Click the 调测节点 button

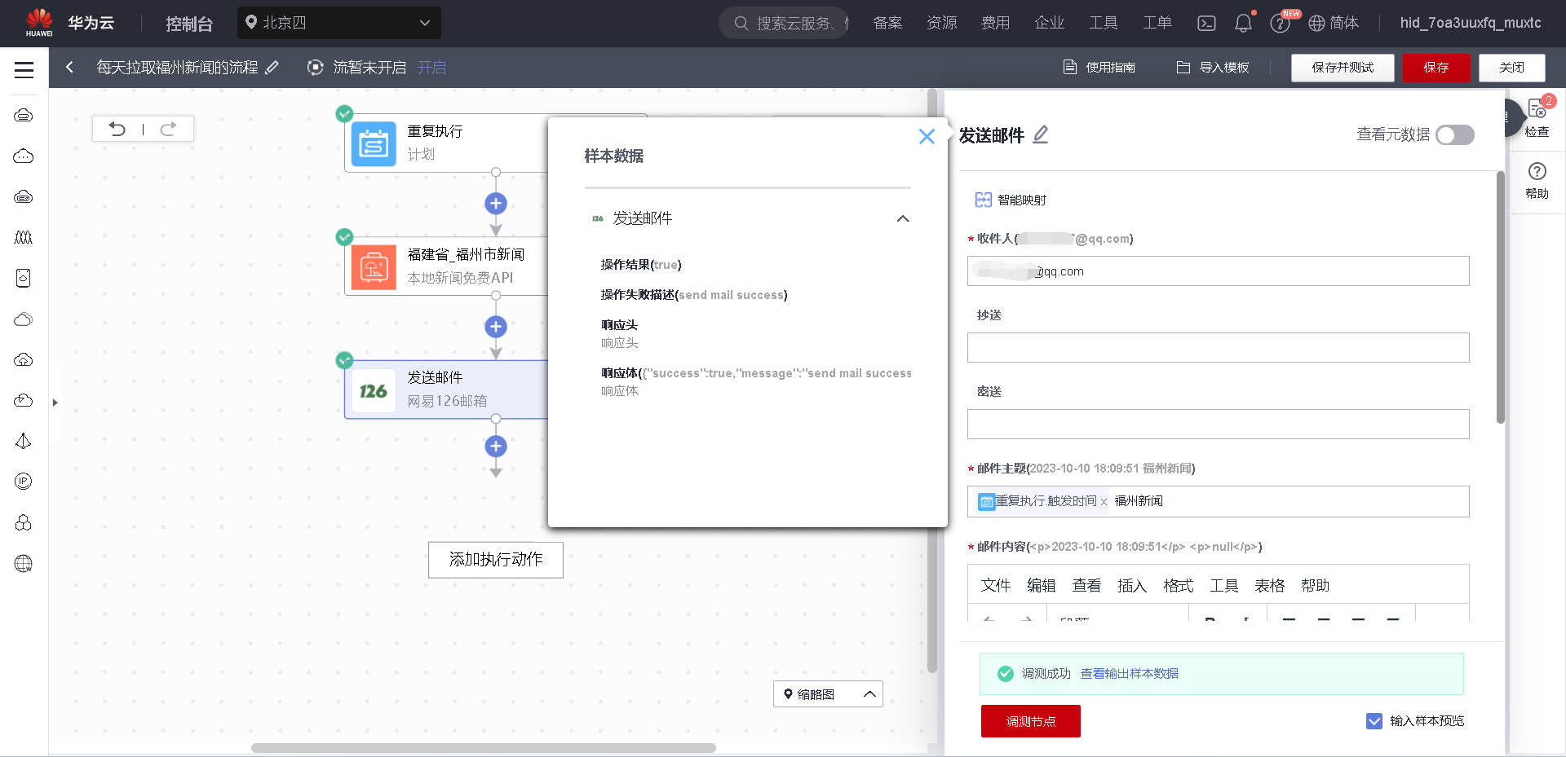click(1030, 721)
